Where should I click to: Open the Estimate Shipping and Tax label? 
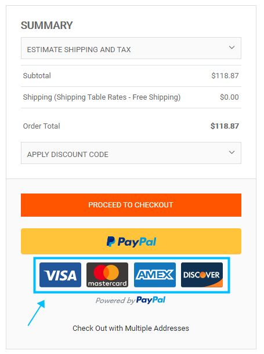[x=79, y=49]
